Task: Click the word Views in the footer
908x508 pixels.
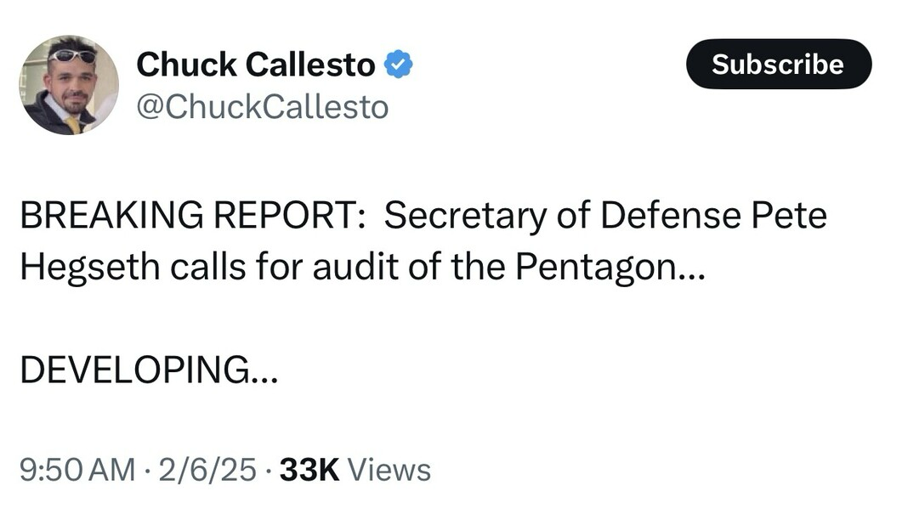Action: click(389, 469)
